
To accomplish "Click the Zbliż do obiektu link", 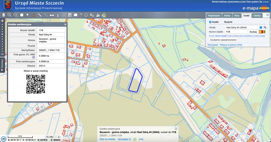I will click(107, 139).
